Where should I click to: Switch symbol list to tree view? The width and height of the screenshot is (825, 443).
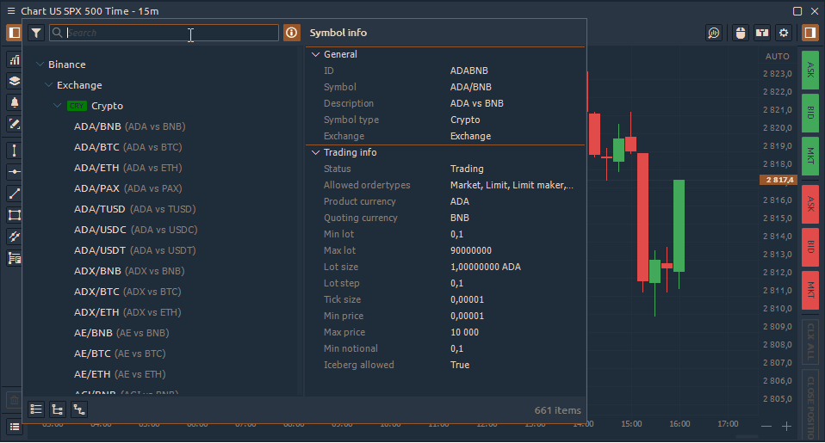click(x=58, y=409)
